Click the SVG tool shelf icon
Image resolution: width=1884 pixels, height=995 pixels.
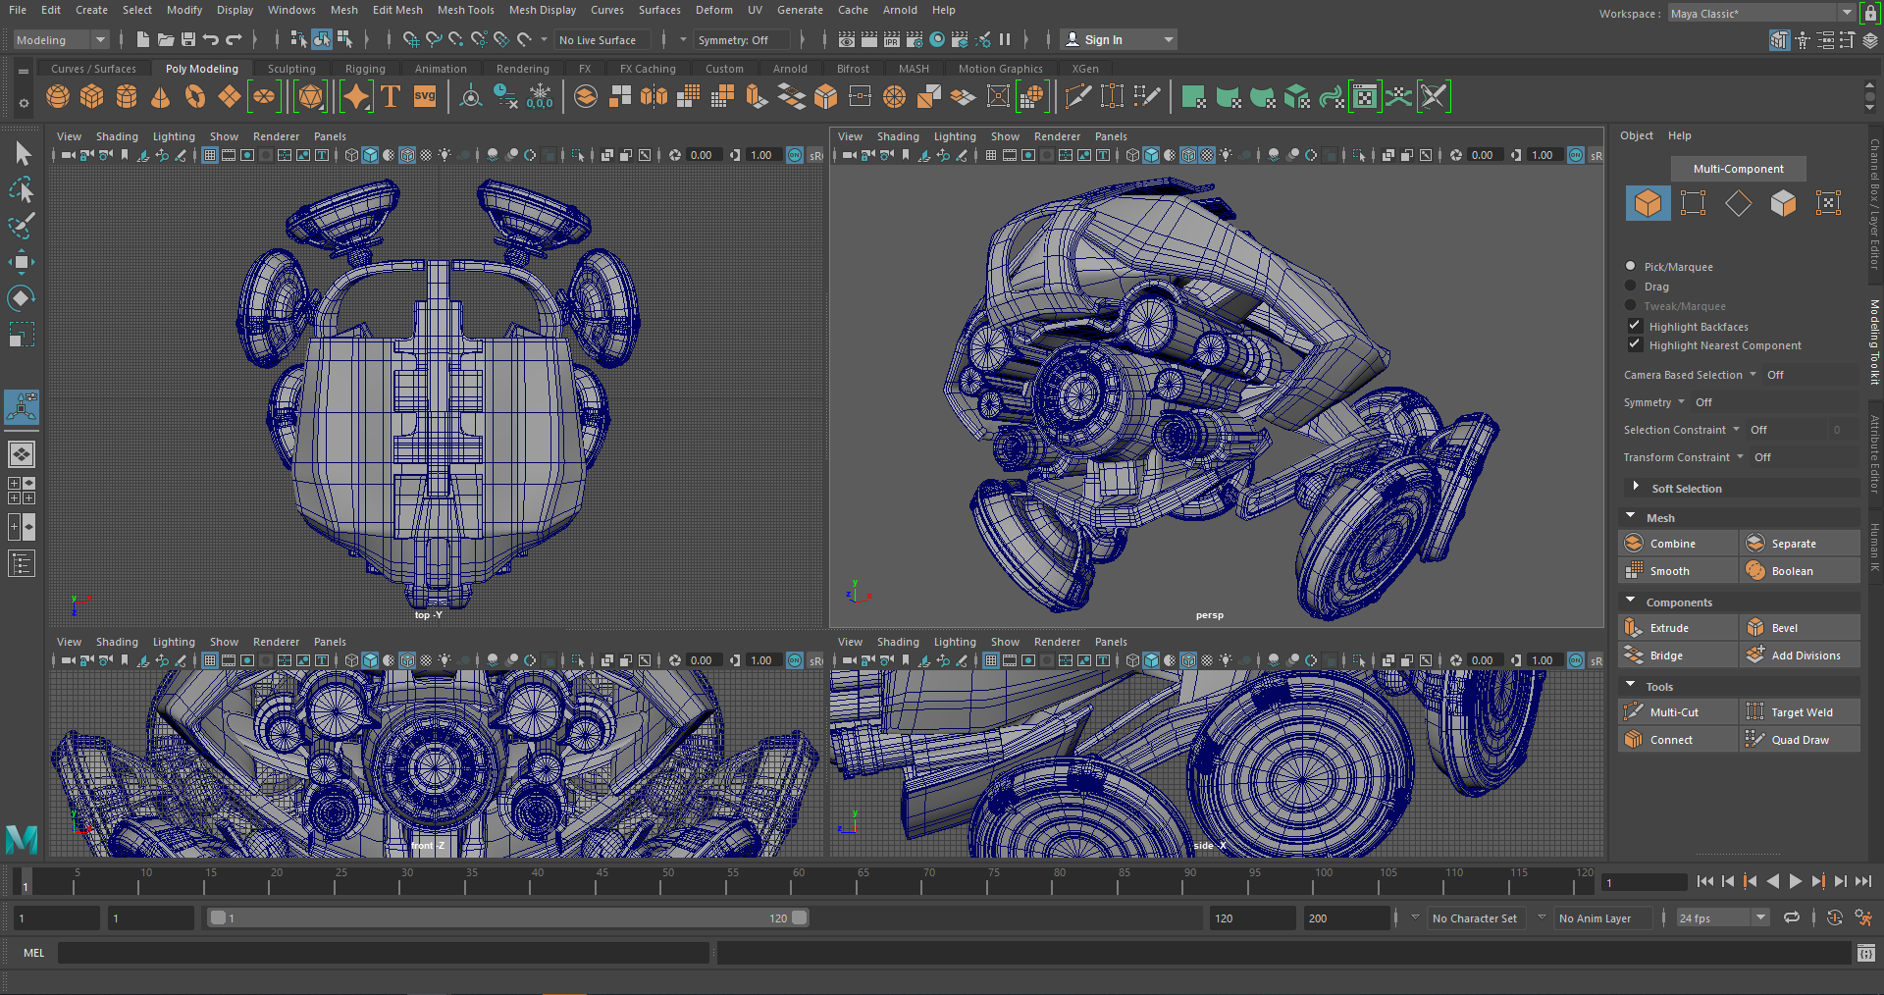tap(425, 96)
